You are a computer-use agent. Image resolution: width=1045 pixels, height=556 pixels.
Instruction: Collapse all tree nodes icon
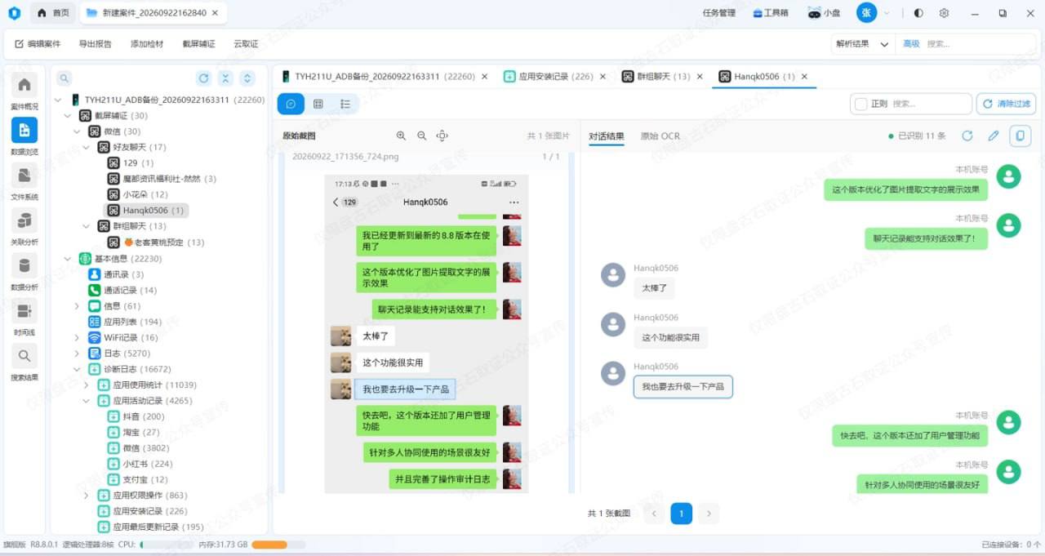pos(225,78)
